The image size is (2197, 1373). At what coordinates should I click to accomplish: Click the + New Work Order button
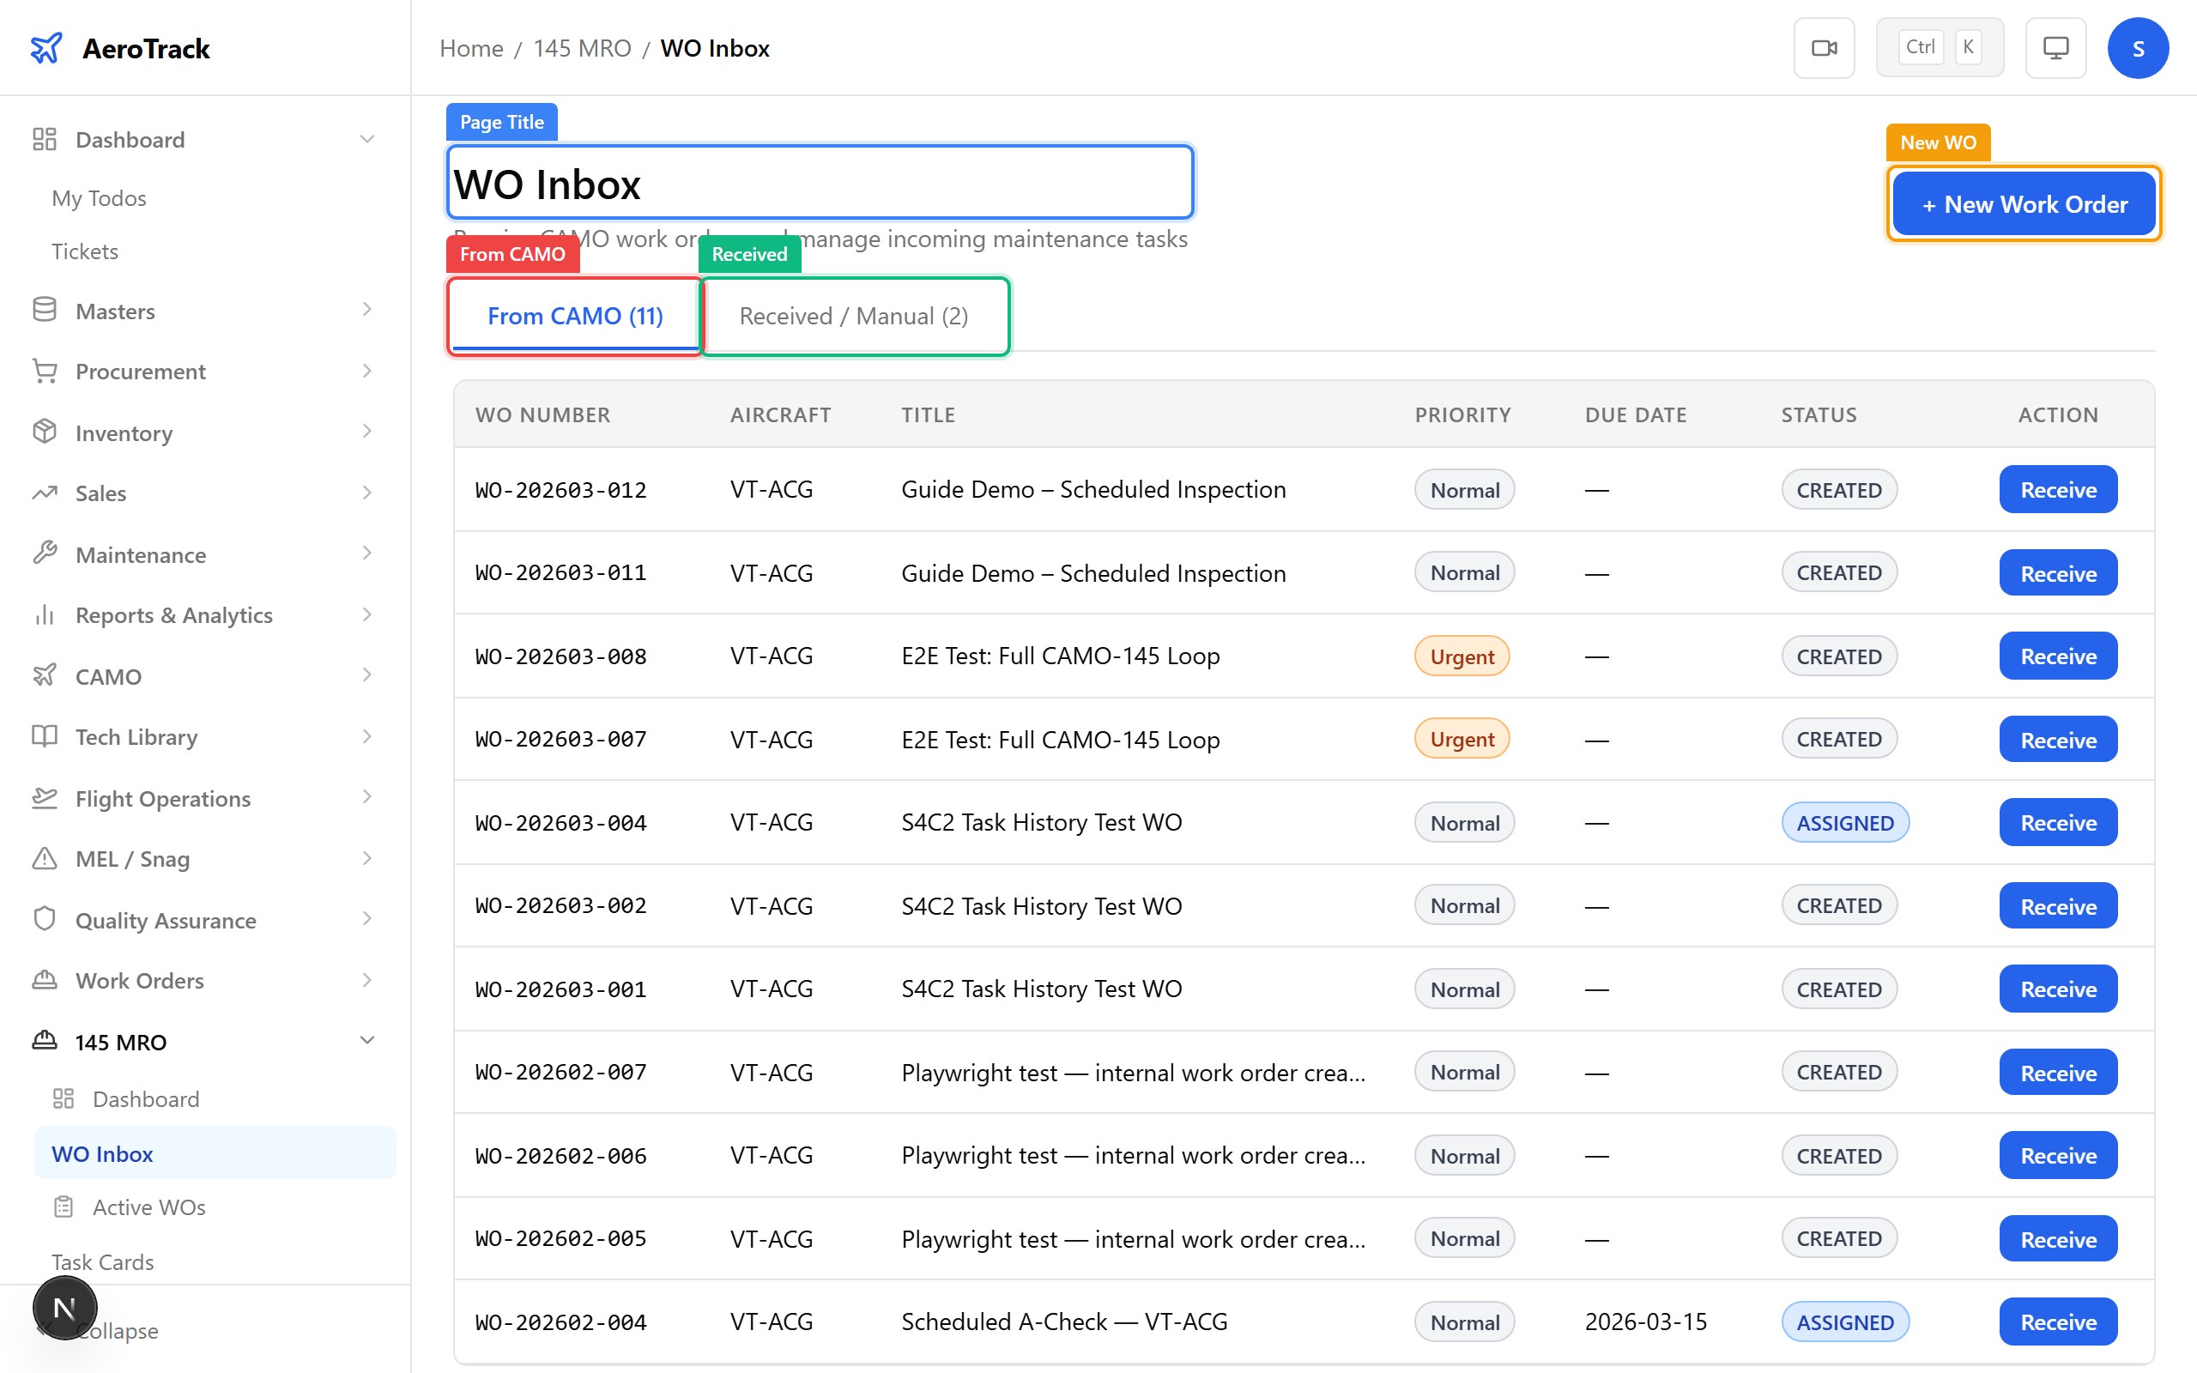[2022, 203]
